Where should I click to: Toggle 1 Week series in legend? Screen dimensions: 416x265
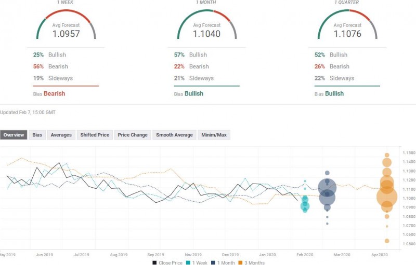tap(197, 262)
